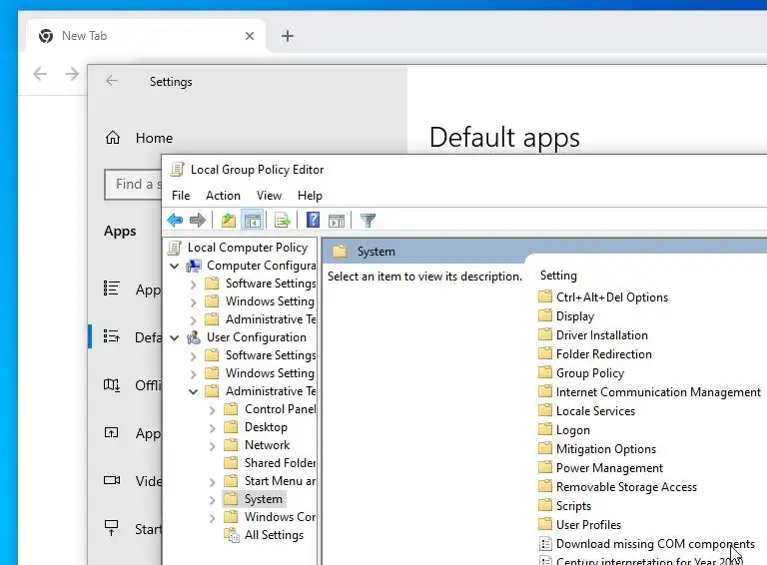
Task: Open Internet Communication Management folder
Action: click(x=650, y=392)
